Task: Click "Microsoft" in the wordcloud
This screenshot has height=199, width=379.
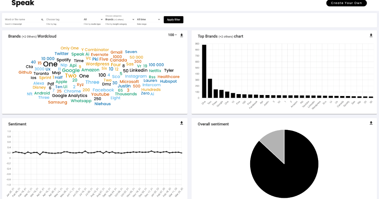Action: tap(129, 82)
